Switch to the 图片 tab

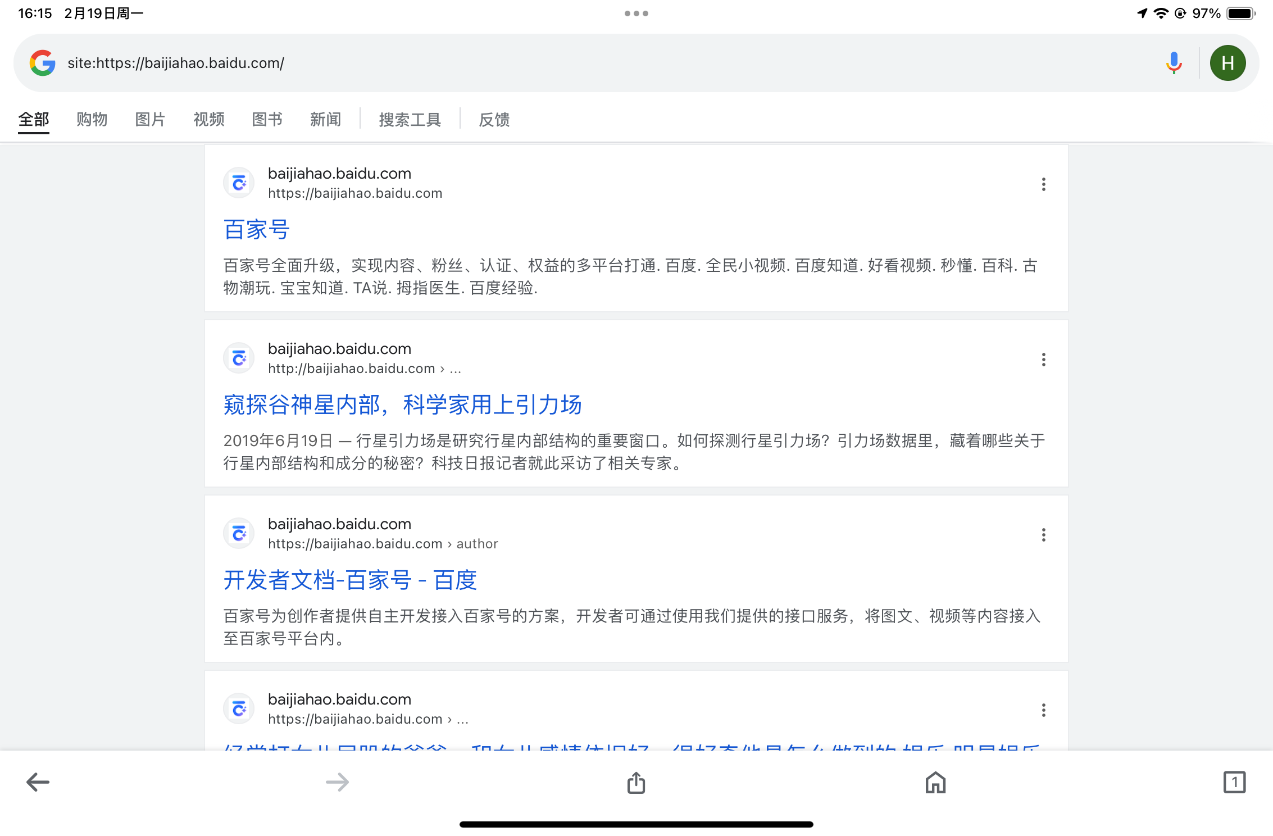point(151,120)
